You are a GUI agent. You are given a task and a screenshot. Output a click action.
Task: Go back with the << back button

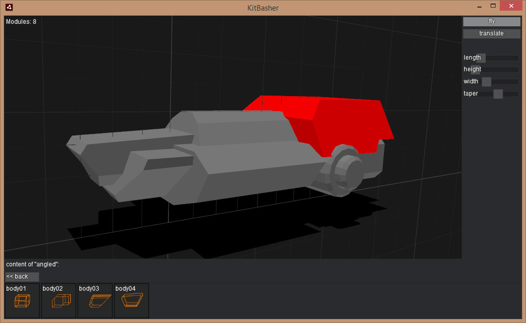tap(22, 276)
